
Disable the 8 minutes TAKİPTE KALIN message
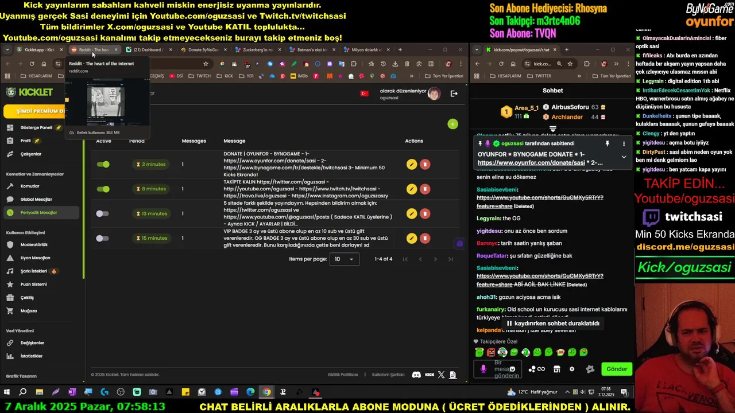click(x=103, y=189)
